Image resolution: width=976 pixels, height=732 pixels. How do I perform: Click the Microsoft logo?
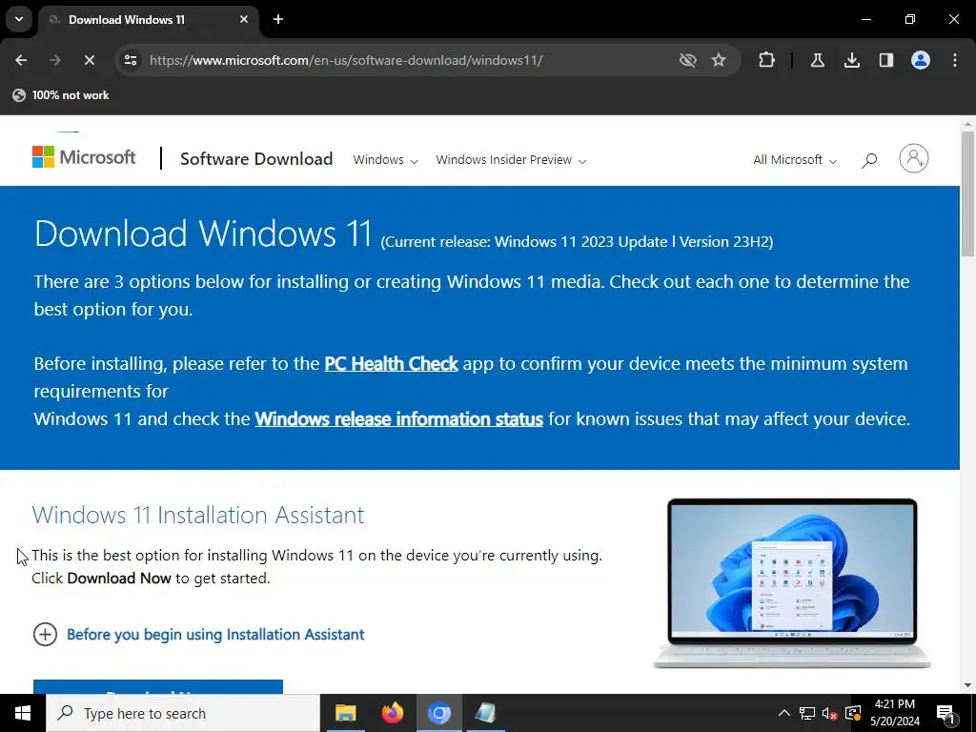84,157
